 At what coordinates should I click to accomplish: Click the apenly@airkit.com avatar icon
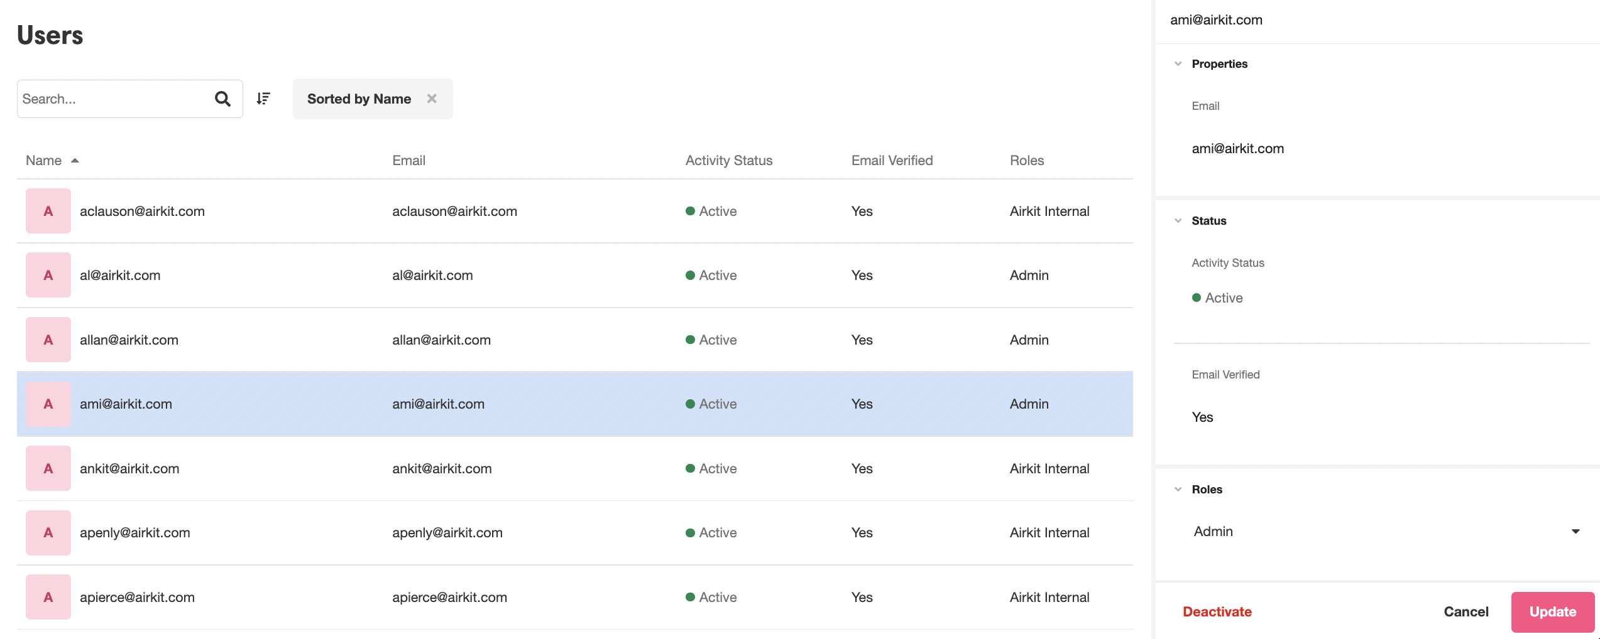pos(48,532)
